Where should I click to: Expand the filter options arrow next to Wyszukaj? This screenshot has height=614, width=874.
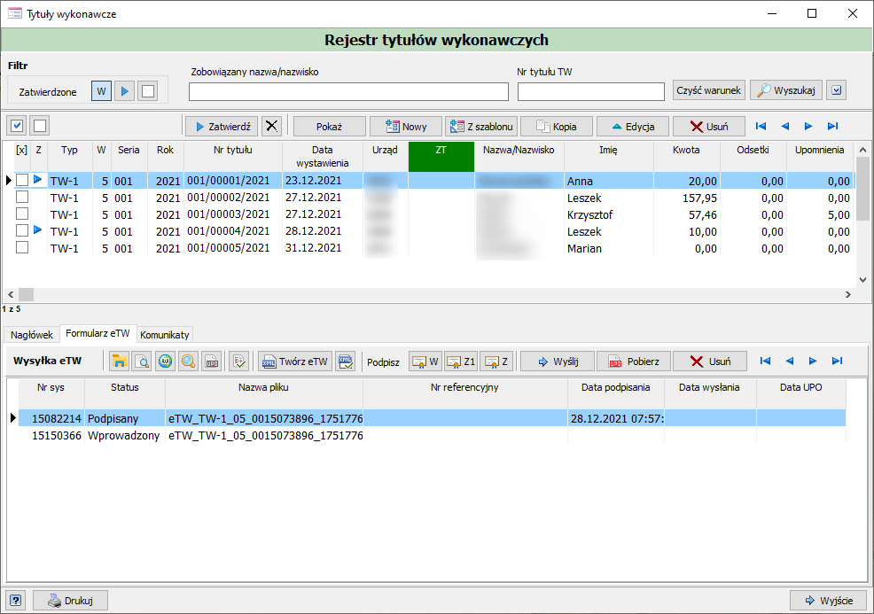[x=837, y=90]
